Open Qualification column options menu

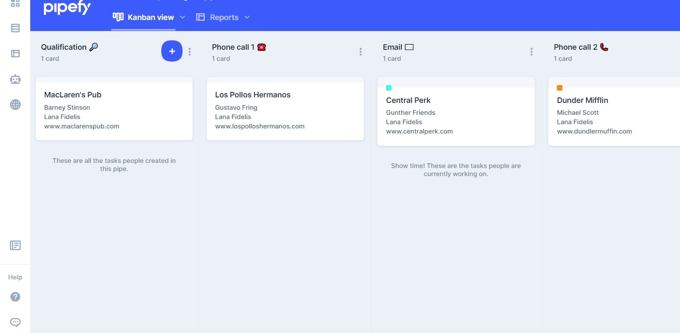coord(190,51)
